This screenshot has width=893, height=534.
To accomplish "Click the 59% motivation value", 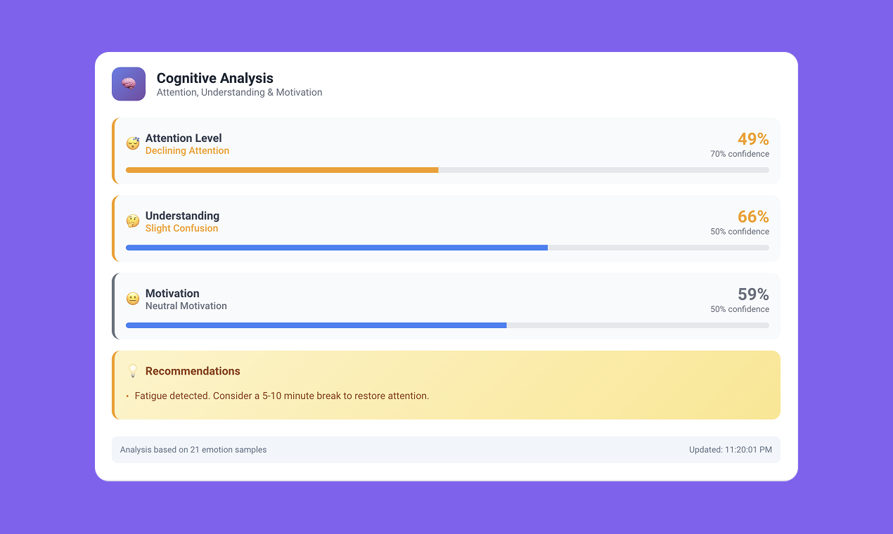I will coord(753,294).
